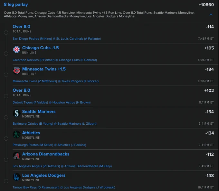Click the Minnesota Twins team logo
Screen dimensions: 219x191
click(x=16, y=71)
